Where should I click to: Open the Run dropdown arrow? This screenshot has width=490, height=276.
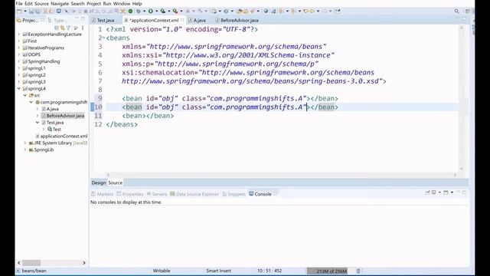point(156,11)
